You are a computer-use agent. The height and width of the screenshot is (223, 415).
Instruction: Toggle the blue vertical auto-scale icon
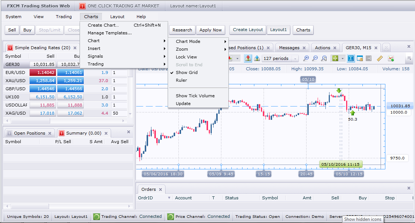coord(351,58)
